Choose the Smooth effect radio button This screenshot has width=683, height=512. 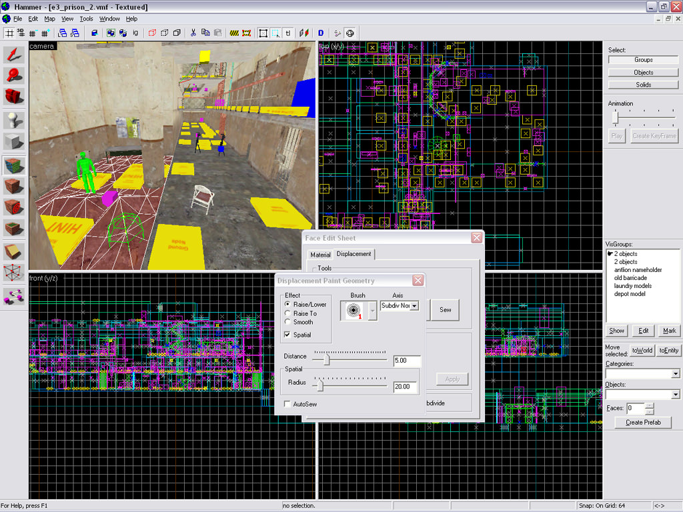pyautogui.click(x=288, y=322)
